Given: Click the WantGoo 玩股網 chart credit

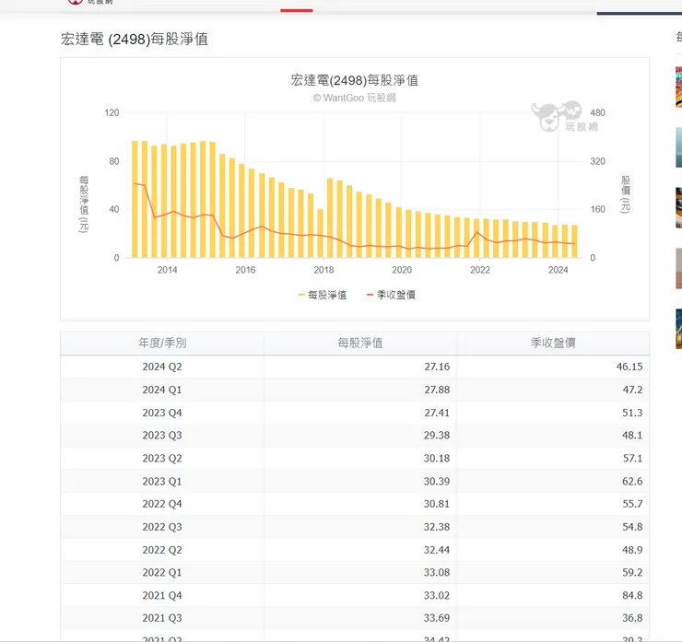Looking at the screenshot, I should pyautogui.click(x=354, y=98).
